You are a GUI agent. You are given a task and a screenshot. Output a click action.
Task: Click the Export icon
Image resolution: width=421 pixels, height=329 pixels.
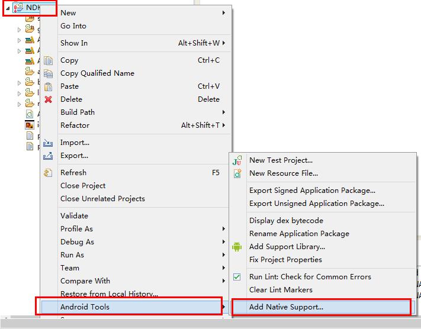click(48, 156)
